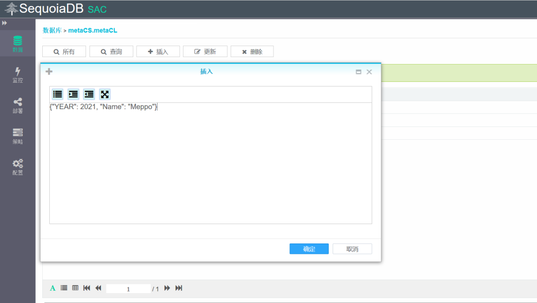Click the SAC label in header
Screen dimensions: 537x303
[x=97, y=9]
